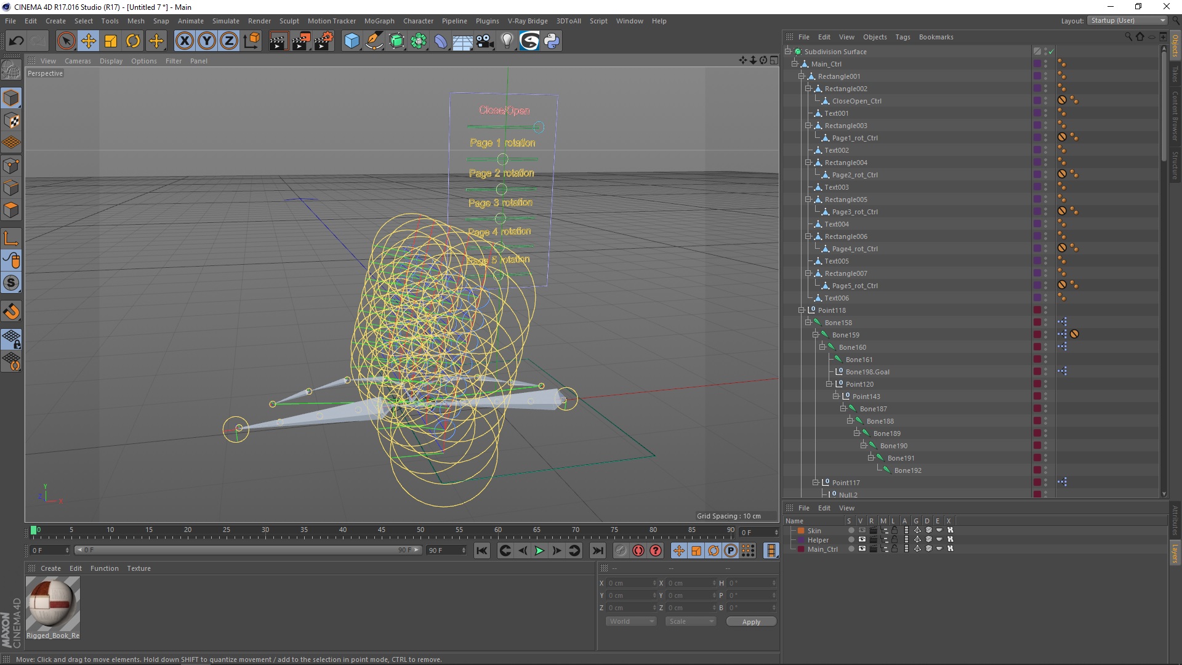1182x665 pixels.
Task: Click the deformer bend icon
Action: pos(441,41)
